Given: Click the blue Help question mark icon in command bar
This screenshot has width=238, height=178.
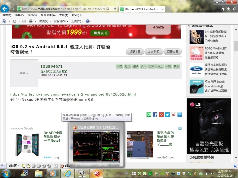Looking at the screenshot, I should [87, 21].
